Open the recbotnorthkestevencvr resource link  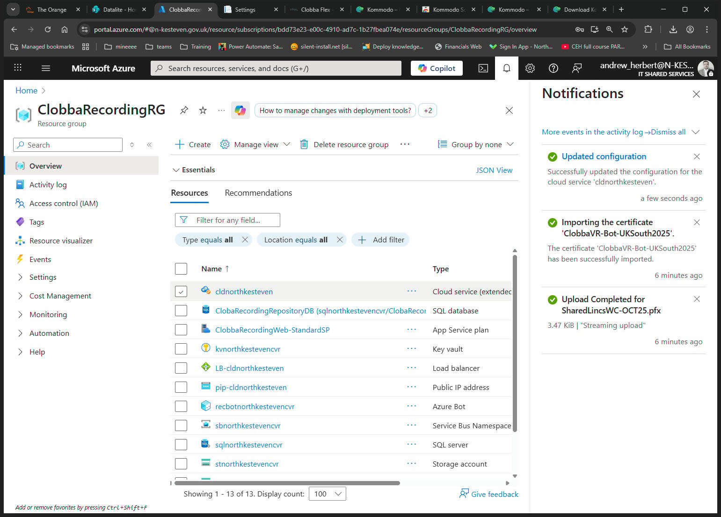click(x=255, y=406)
